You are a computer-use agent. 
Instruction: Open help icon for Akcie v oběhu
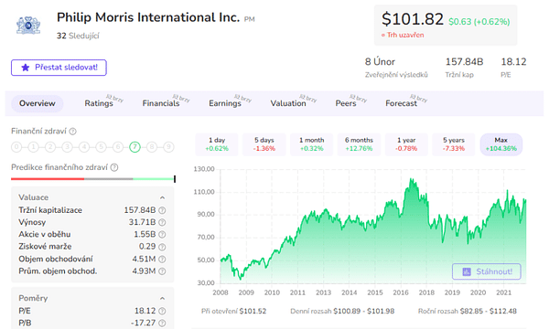(162, 235)
